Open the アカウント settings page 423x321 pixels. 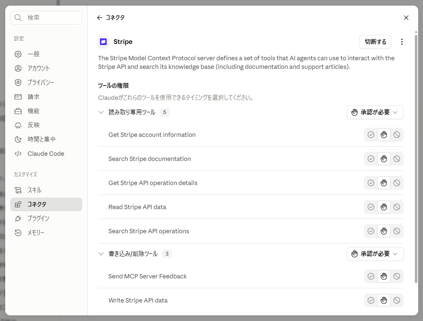(x=46, y=68)
